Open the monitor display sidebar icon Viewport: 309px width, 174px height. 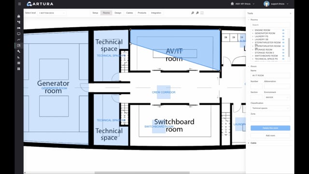click(x=19, y=34)
